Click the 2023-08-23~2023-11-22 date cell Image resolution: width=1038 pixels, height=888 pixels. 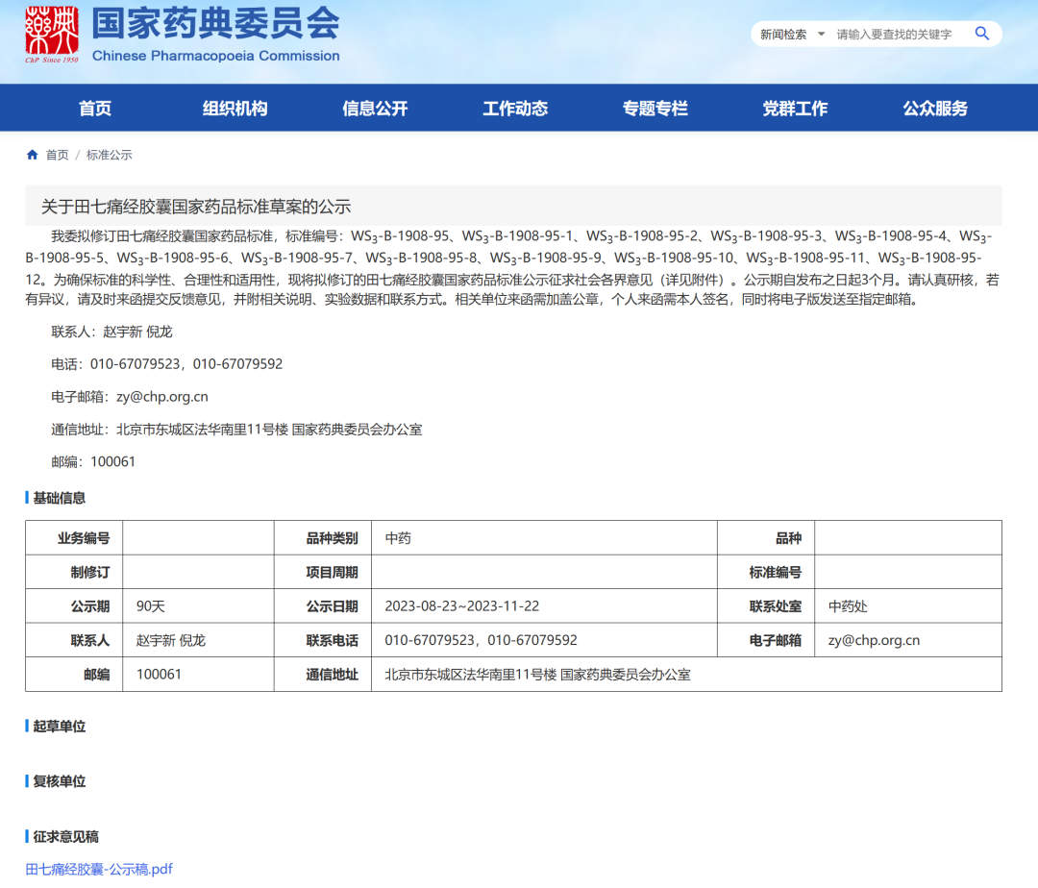point(544,606)
